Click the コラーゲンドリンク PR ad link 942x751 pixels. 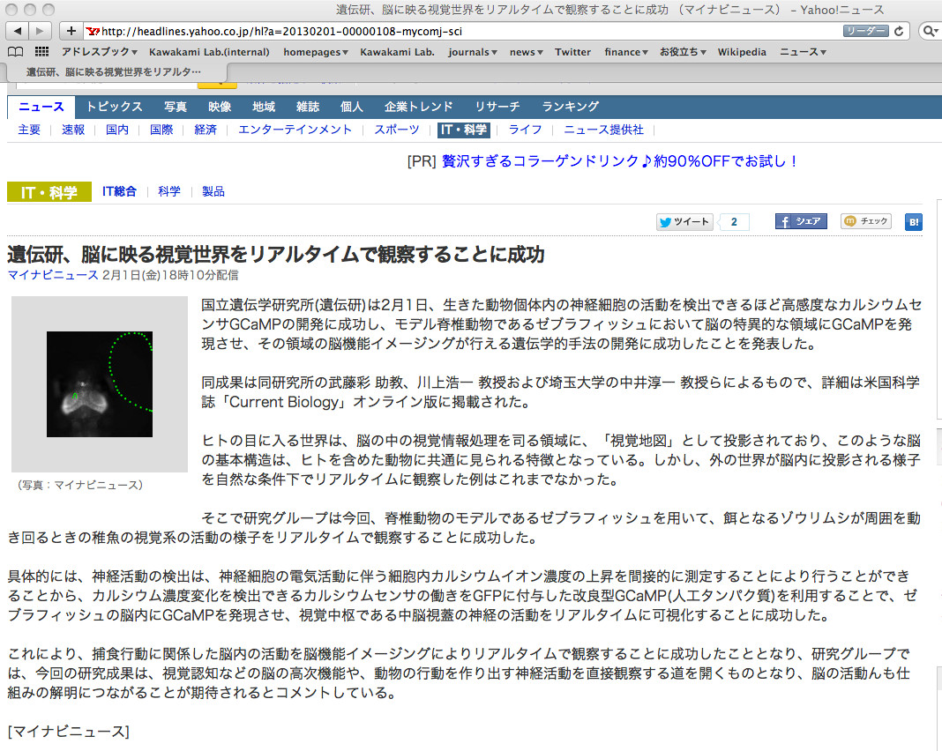(x=620, y=161)
